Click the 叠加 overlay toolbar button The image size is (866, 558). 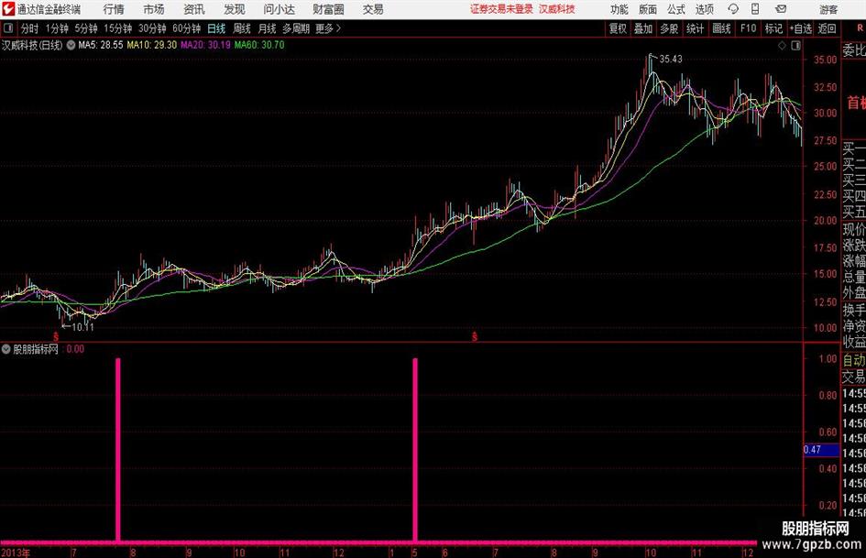tap(643, 28)
